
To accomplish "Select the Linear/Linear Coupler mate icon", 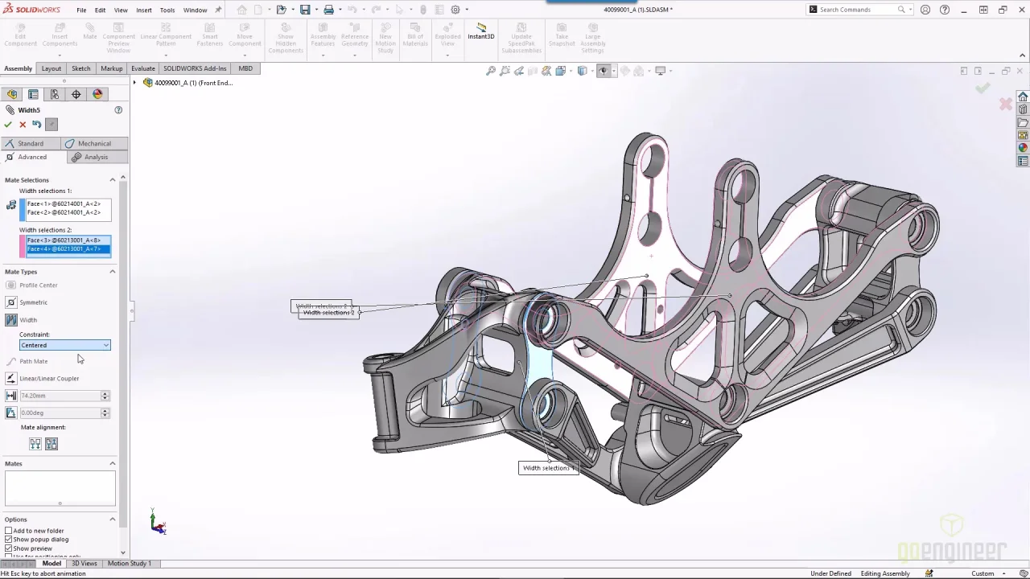I will (x=11, y=378).
